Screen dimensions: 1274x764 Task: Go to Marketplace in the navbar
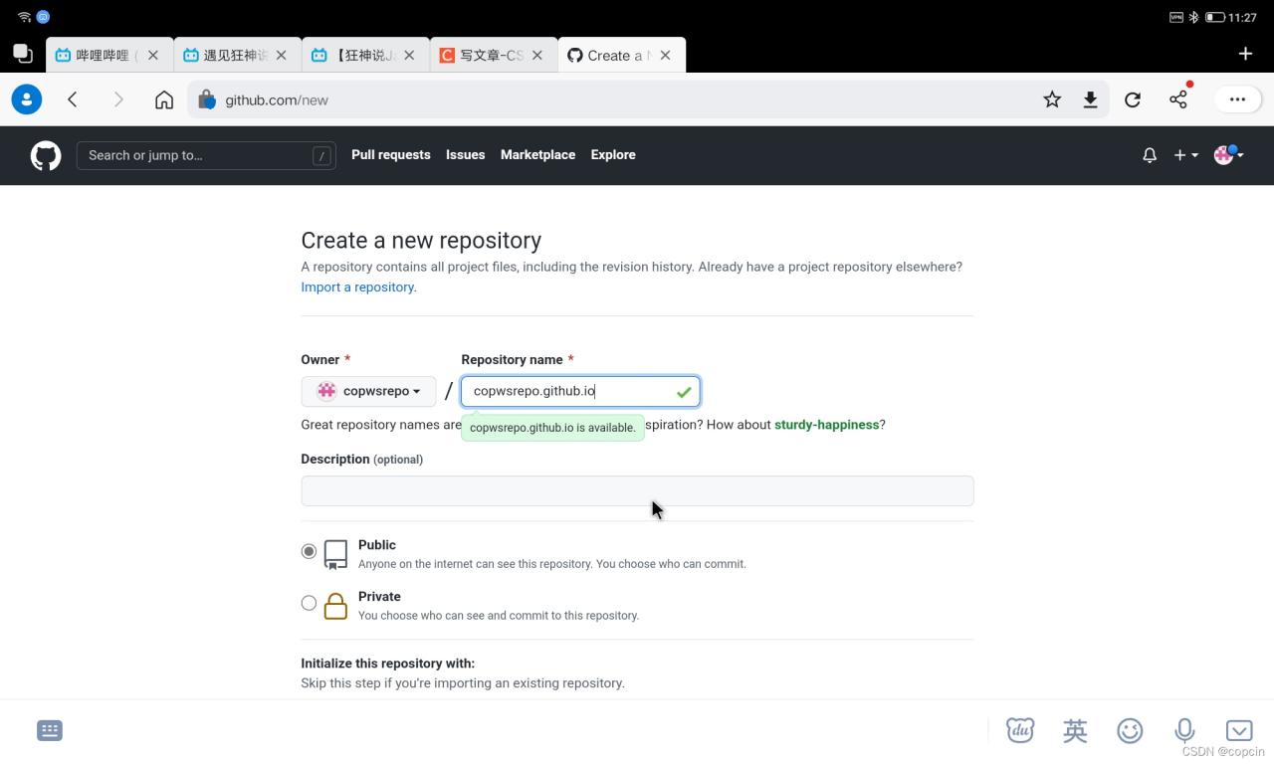click(537, 155)
